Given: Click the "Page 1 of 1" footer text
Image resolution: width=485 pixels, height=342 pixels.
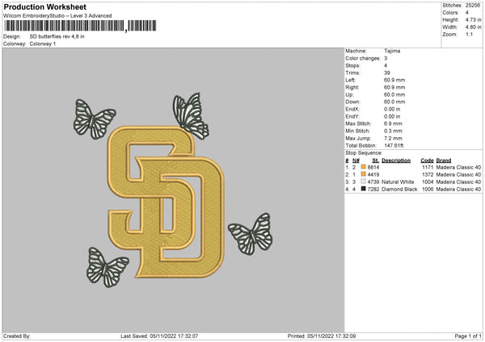Looking at the screenshot, I should click(468, 336).
